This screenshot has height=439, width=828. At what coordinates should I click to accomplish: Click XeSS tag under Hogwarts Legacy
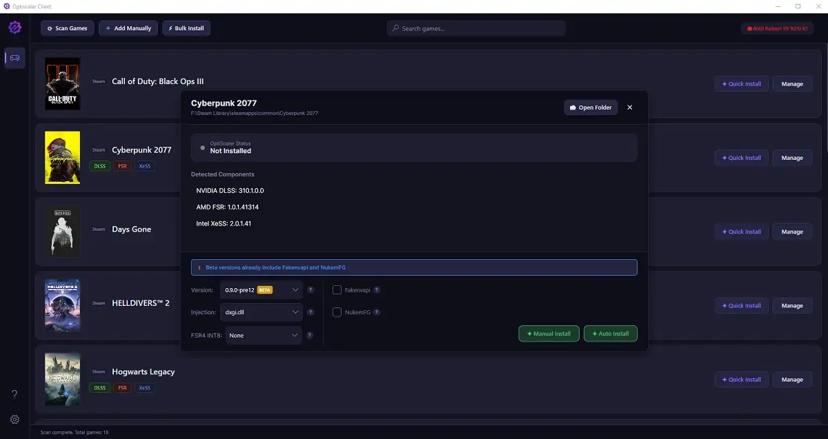click(145, 388)
